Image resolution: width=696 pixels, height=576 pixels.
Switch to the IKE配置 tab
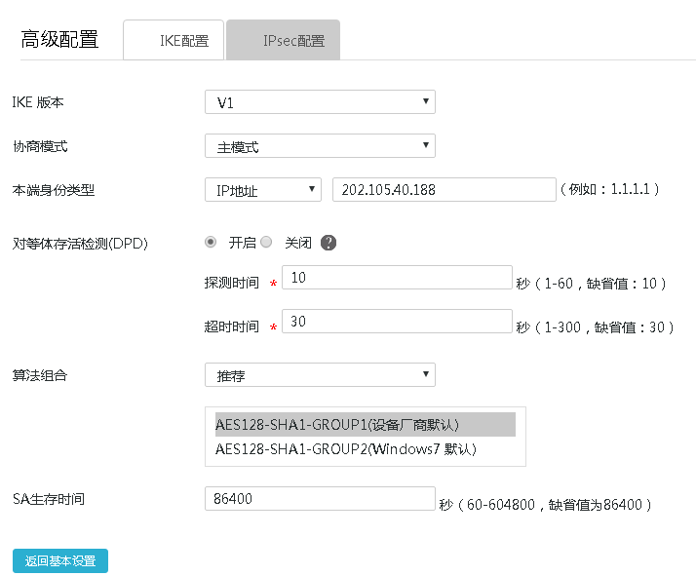point(174,40)
